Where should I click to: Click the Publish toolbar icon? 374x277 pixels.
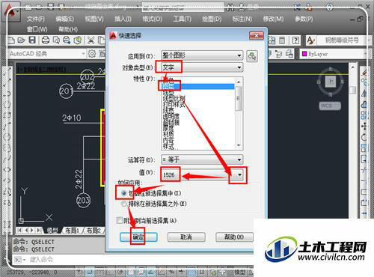tap(67, 40)
